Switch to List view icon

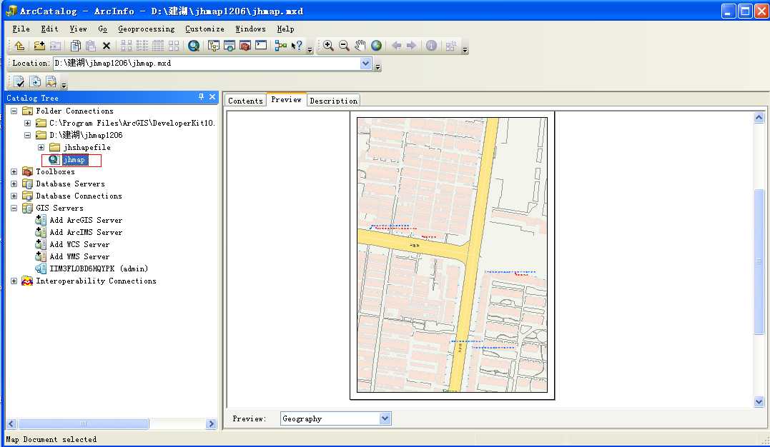click(x=142, y=46)
